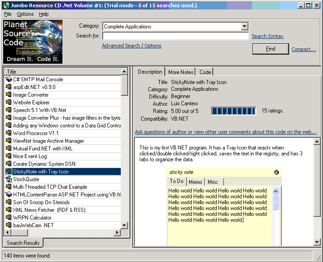The height and width of the screenshot is (262, 323).
Task: Click icon beside ViewNet Image Archive Manager
Action: (x=9, y=140)
